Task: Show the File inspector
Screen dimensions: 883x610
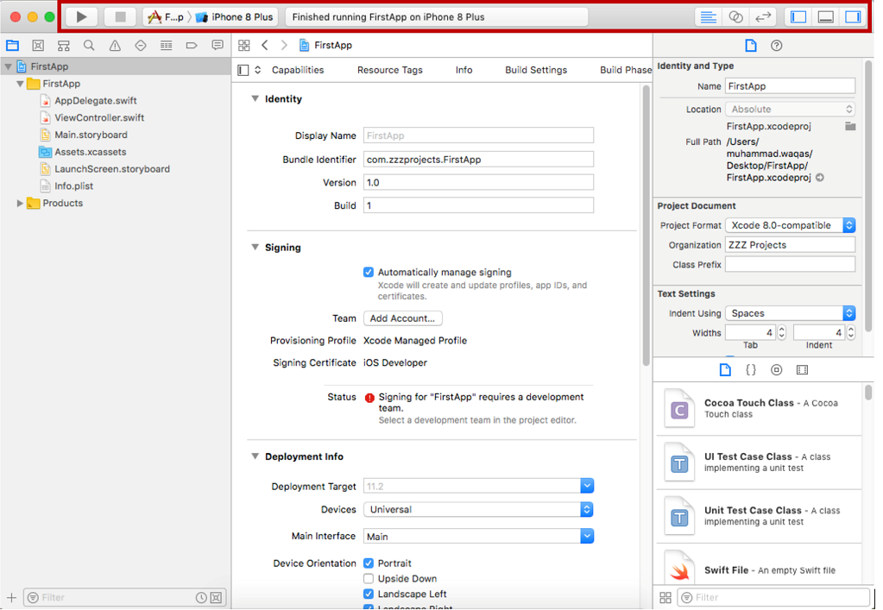Action: tap(751, 46)
